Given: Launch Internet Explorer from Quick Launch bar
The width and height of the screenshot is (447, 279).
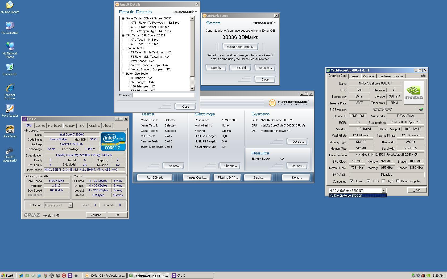Looking at the screenshot, I should click(x=21, y=276).
